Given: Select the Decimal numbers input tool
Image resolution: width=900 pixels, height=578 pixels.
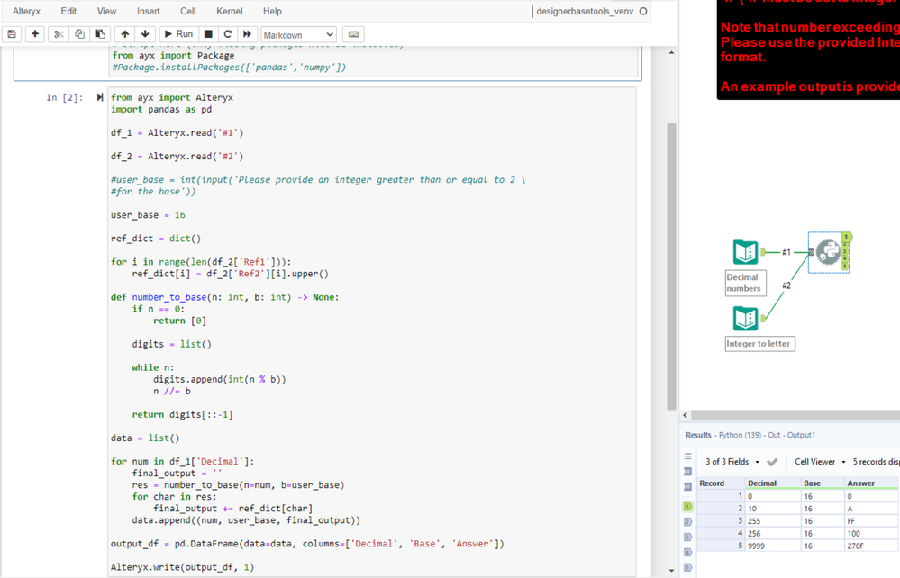Looking at the screenshot, I should pos(745,253).
